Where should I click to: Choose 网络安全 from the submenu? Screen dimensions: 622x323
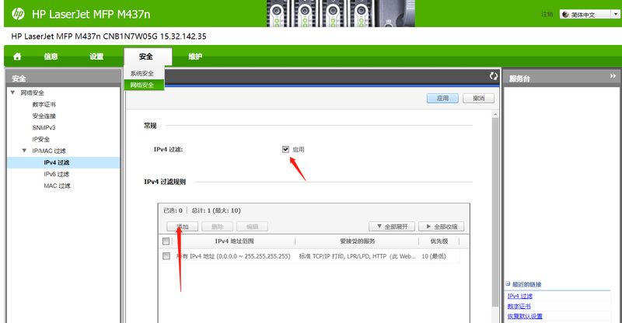pyautogui.click(x=144, y=85)
